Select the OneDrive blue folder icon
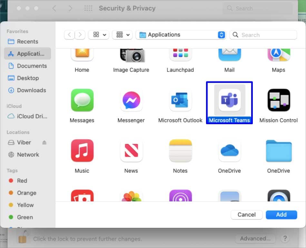The height and width of the screenshot is (248, 306). click(x=279, y=151)
